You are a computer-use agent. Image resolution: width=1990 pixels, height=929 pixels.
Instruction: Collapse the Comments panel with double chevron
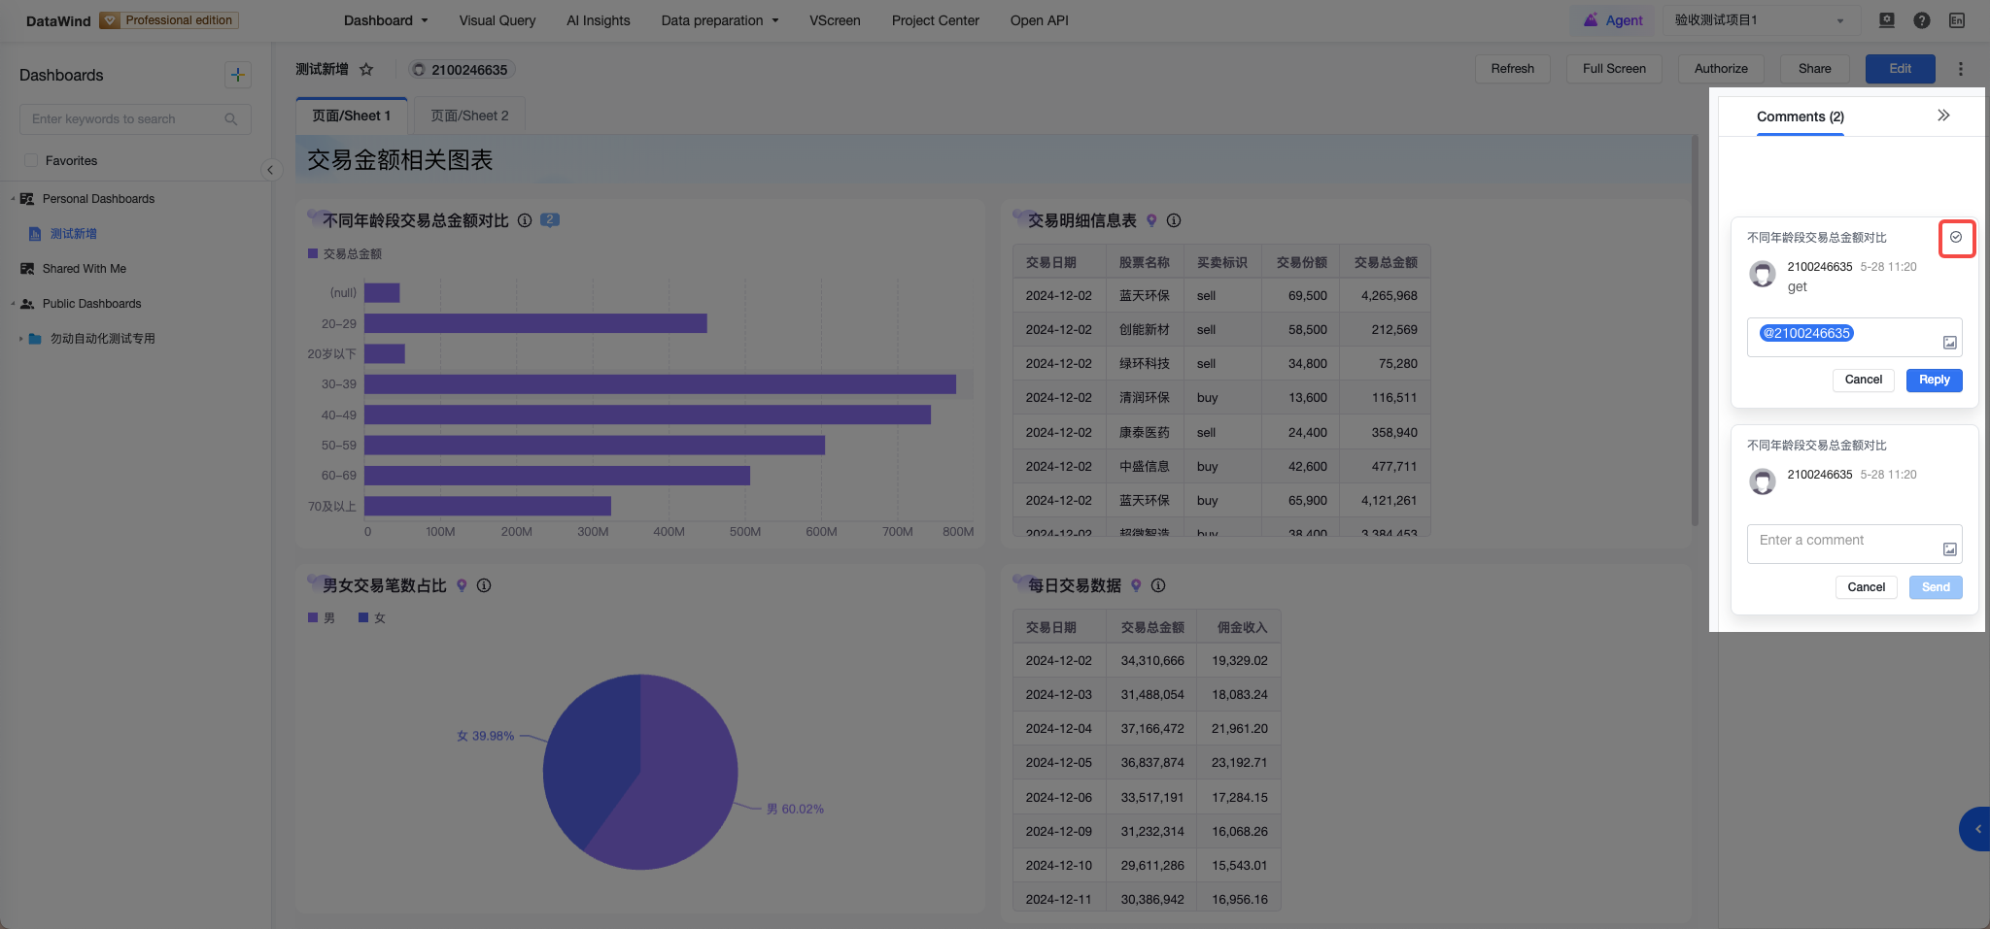coord(1943,116)
